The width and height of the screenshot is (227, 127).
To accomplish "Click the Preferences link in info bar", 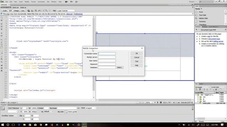I will pos(78,14).
